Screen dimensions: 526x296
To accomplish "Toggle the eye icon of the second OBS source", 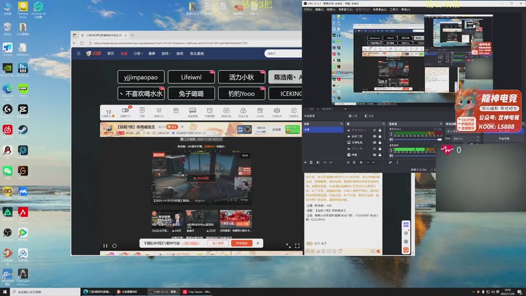I will coord(374,136).
